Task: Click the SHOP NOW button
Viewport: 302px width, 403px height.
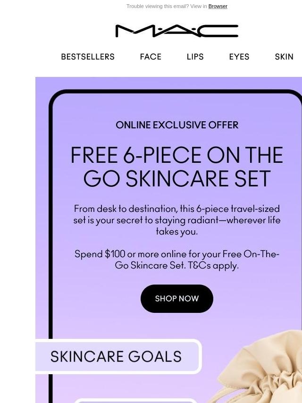Action: point(177,298)
